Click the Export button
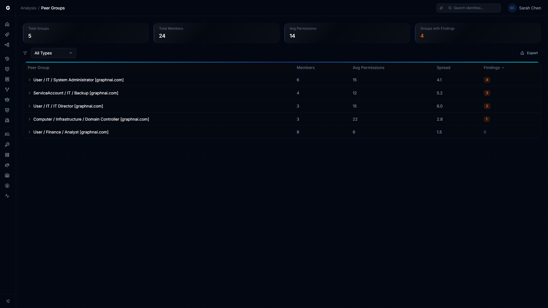 529,53
